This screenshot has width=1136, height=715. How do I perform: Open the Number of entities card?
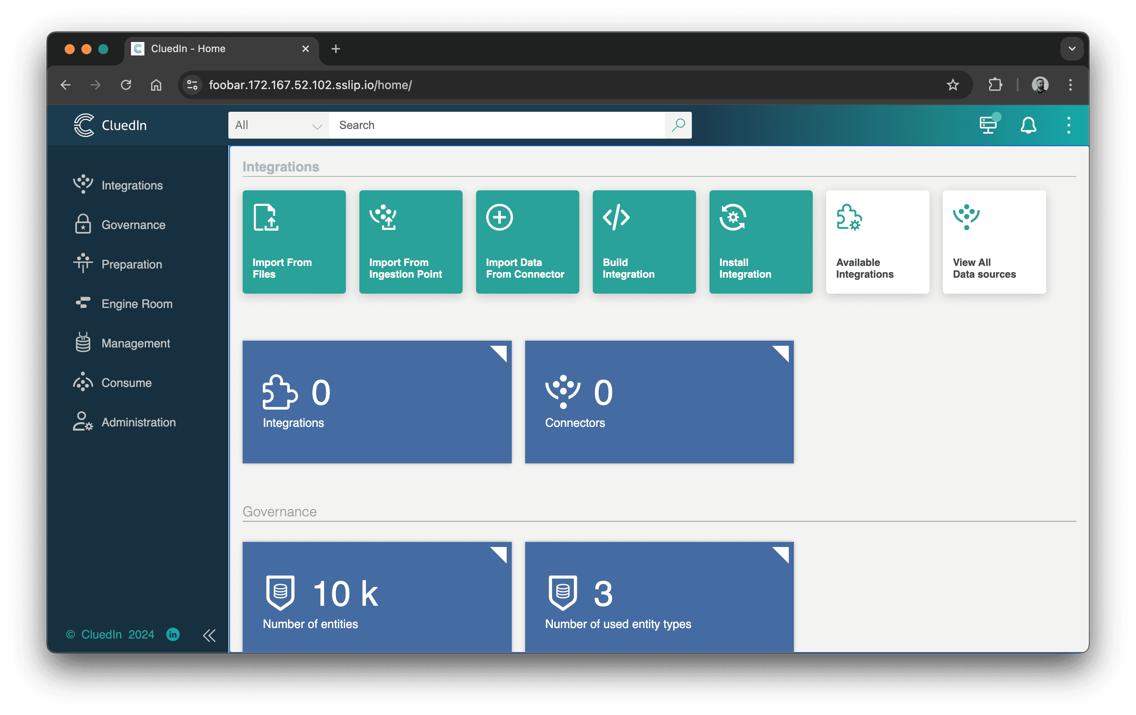coord(377,597)
